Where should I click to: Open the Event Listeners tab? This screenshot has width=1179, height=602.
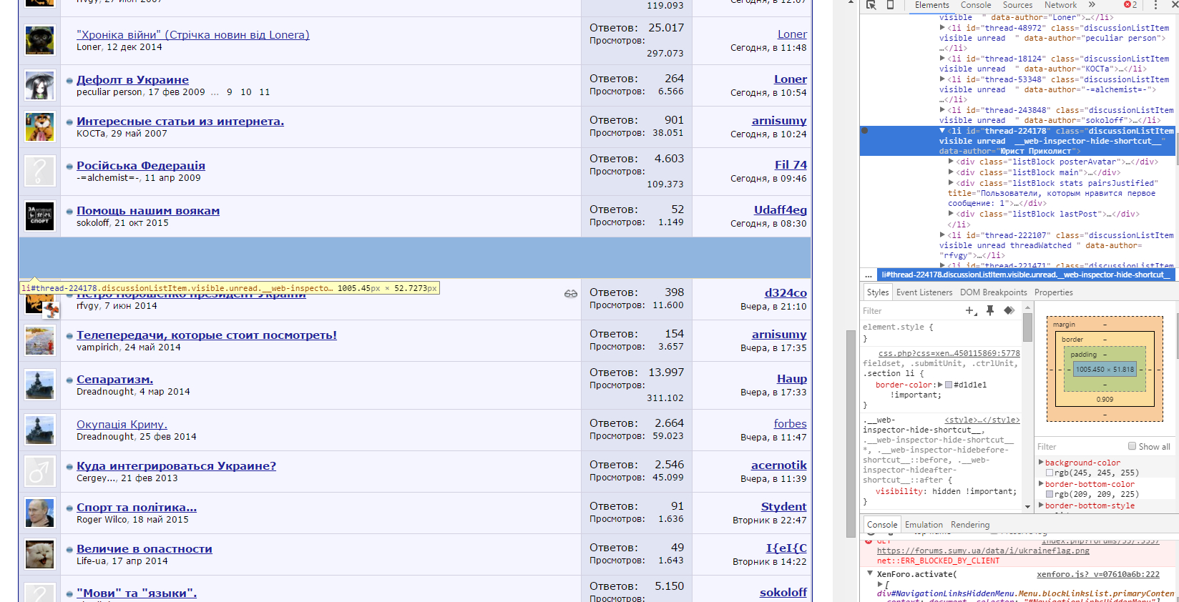click(x=924, y=292)
